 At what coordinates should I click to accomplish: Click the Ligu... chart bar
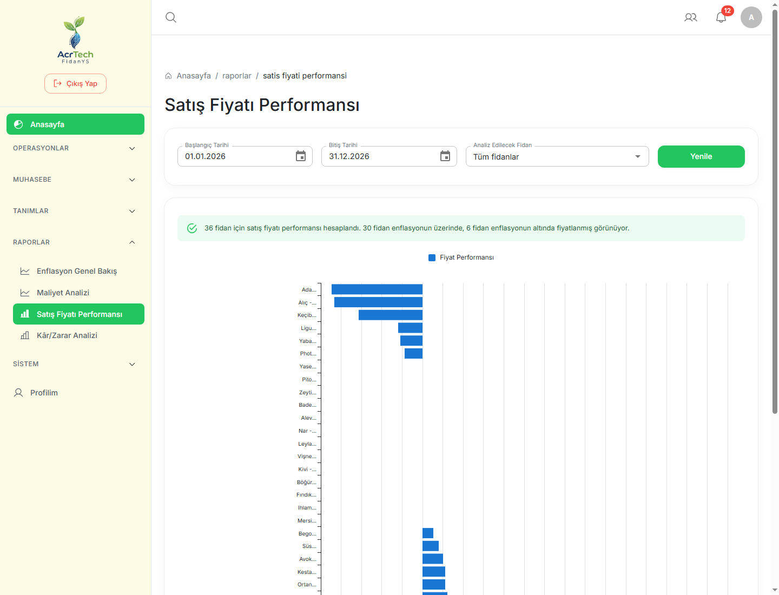(410, 328)
